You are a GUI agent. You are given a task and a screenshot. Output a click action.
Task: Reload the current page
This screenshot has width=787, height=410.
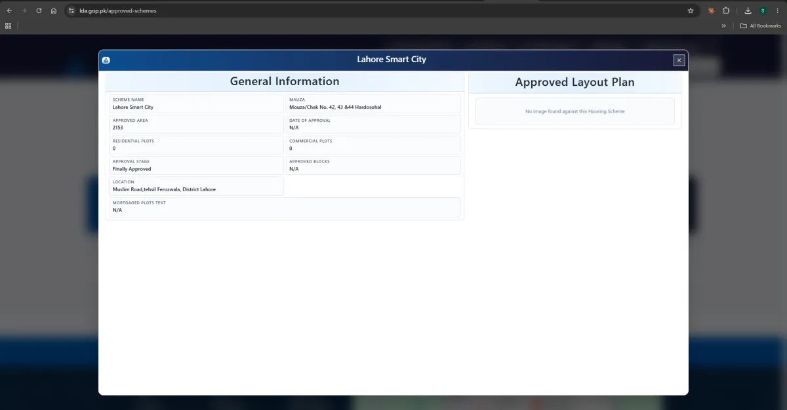[39, 10]
